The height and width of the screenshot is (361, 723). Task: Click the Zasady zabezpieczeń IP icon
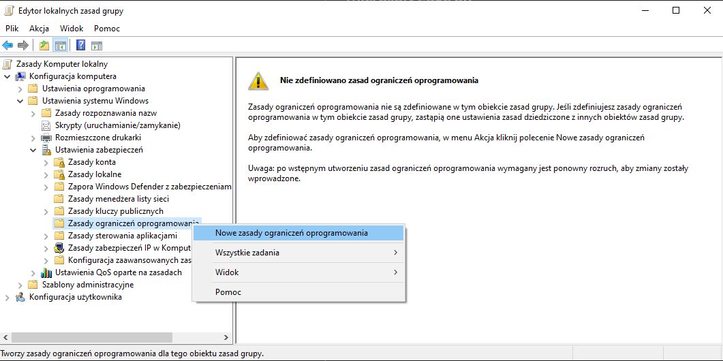(59, 248)
